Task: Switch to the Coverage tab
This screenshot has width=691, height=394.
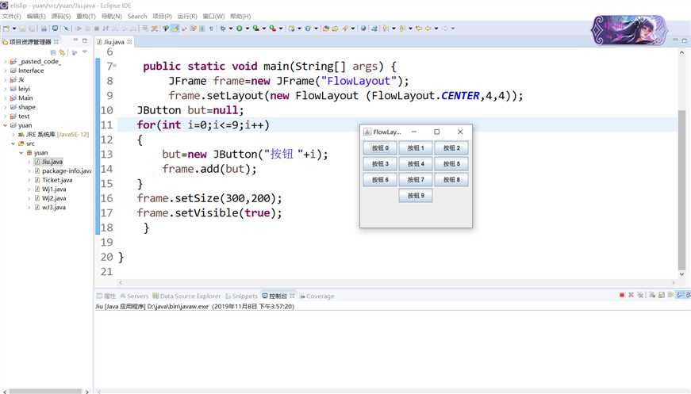Action: tap(317, 296)
